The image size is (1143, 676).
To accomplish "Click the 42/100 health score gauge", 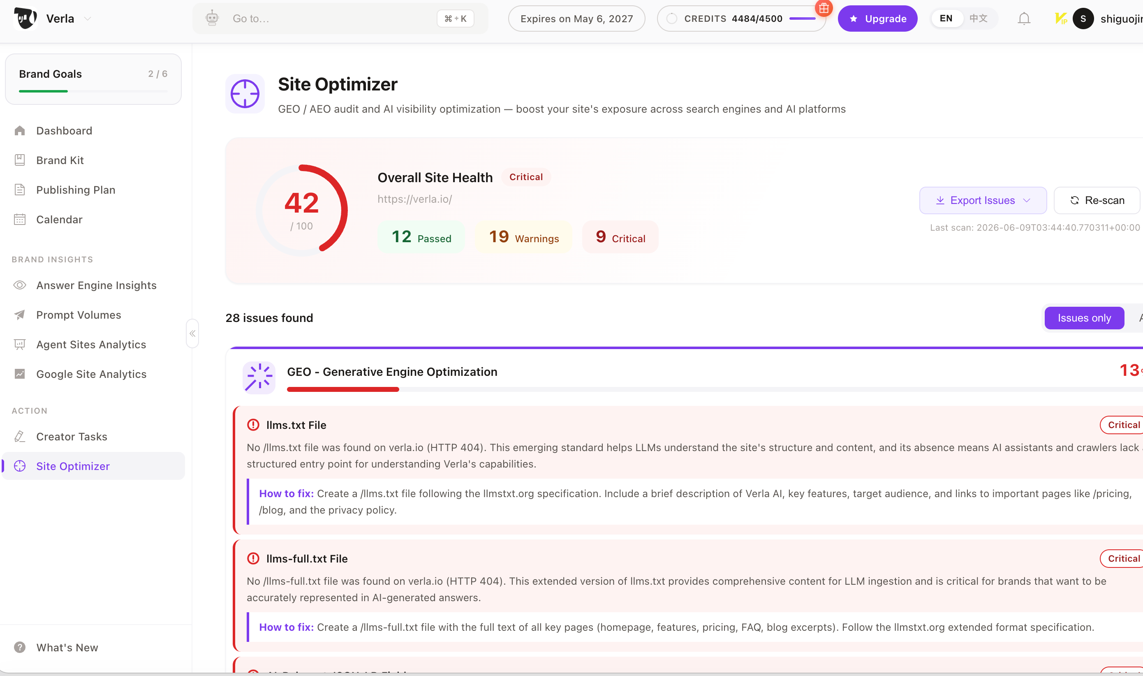I will point(302,210).
